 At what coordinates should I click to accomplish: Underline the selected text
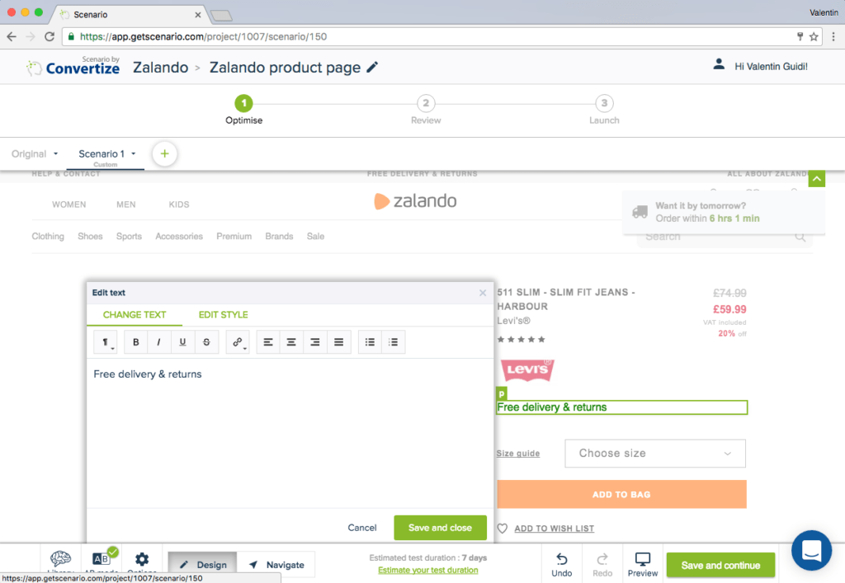[x=182, y=342]
